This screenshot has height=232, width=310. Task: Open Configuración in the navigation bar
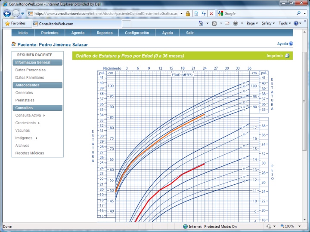point(137,33)
